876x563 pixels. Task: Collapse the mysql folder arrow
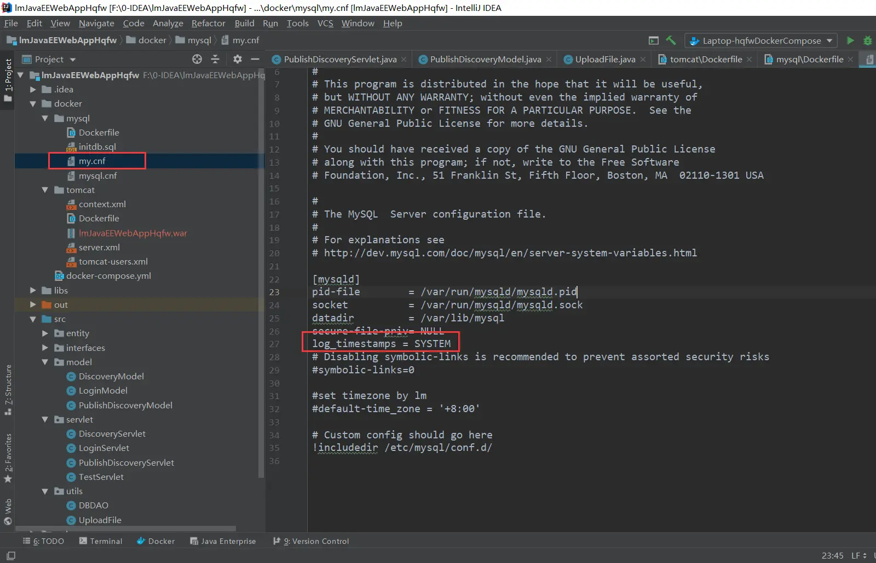click(45, 119)
